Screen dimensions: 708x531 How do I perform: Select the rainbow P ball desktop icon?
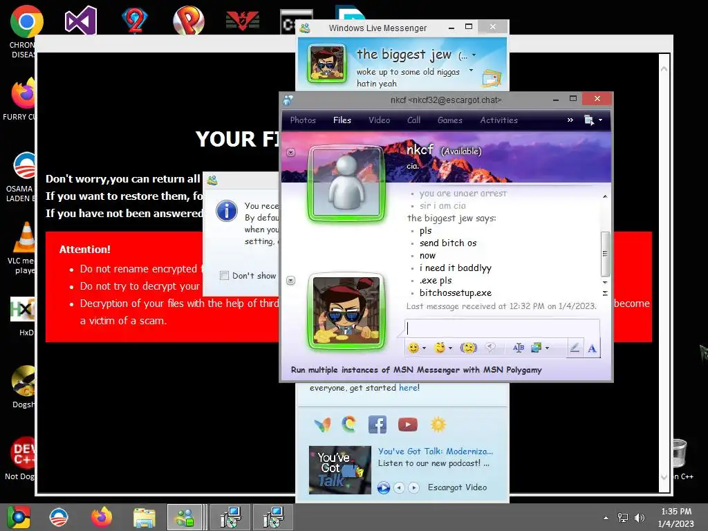point(189,20)
